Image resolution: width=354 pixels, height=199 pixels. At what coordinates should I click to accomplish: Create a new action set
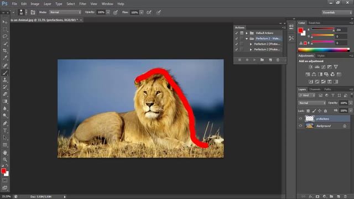click(x=262, y=60)
